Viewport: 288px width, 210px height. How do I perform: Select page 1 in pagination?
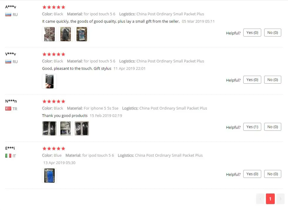[270, 199]
